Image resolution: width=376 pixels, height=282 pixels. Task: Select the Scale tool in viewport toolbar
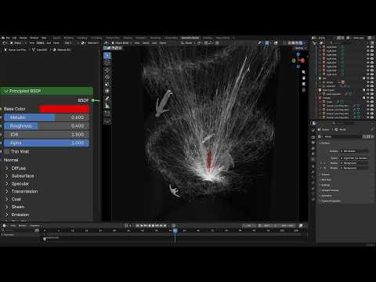pyautogui.click(x=107, y=85)
